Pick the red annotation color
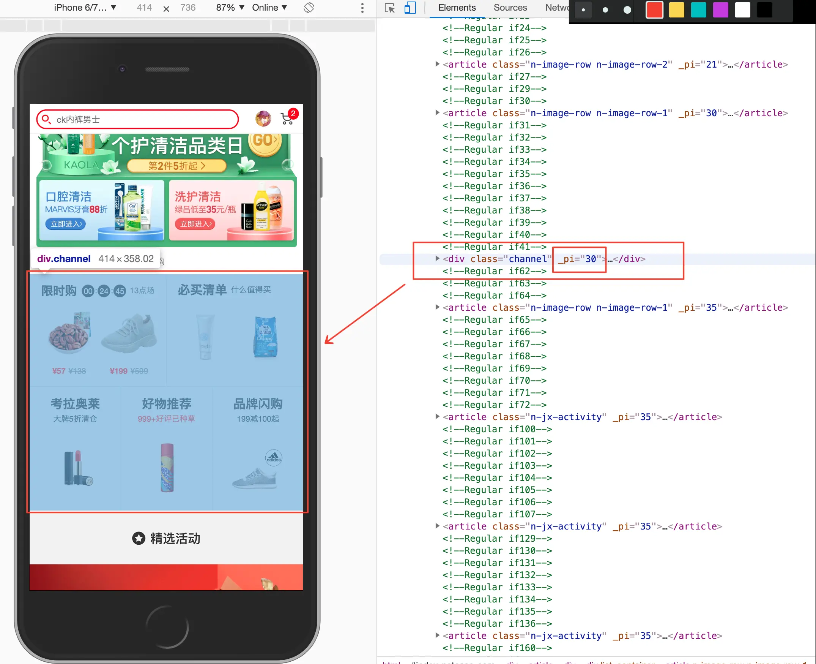816x664 pixels. click(654, 10)
